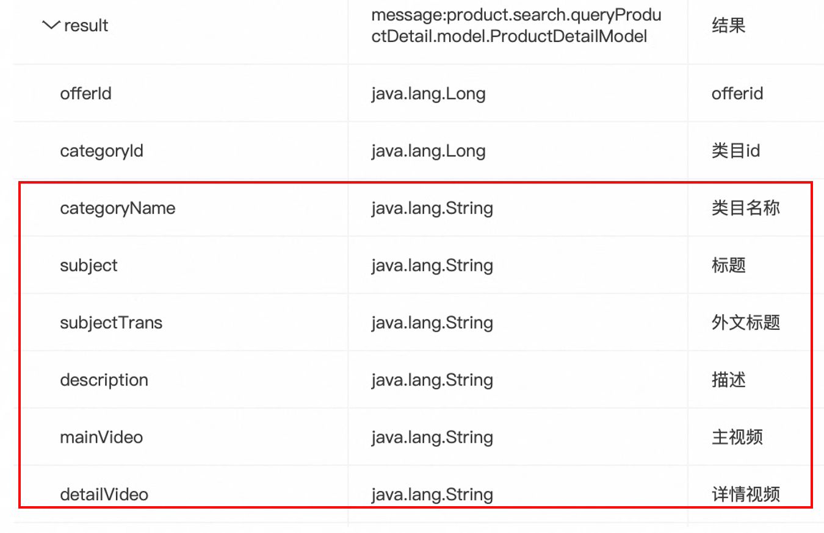This screenshot has height=533, width=824.
Task: Click the java.lang.Long type for offerId
Action: (428, 93)
